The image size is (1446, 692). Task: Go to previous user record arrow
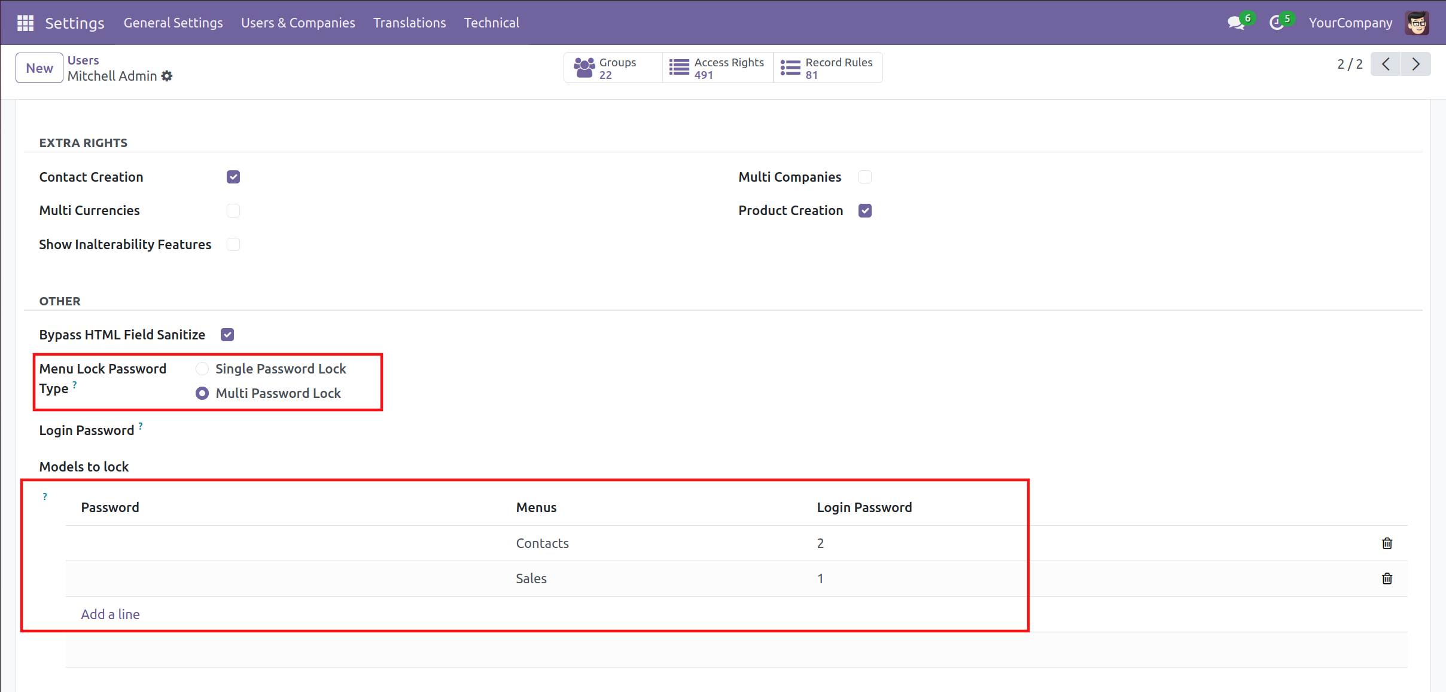click(x=1386, y=64)
